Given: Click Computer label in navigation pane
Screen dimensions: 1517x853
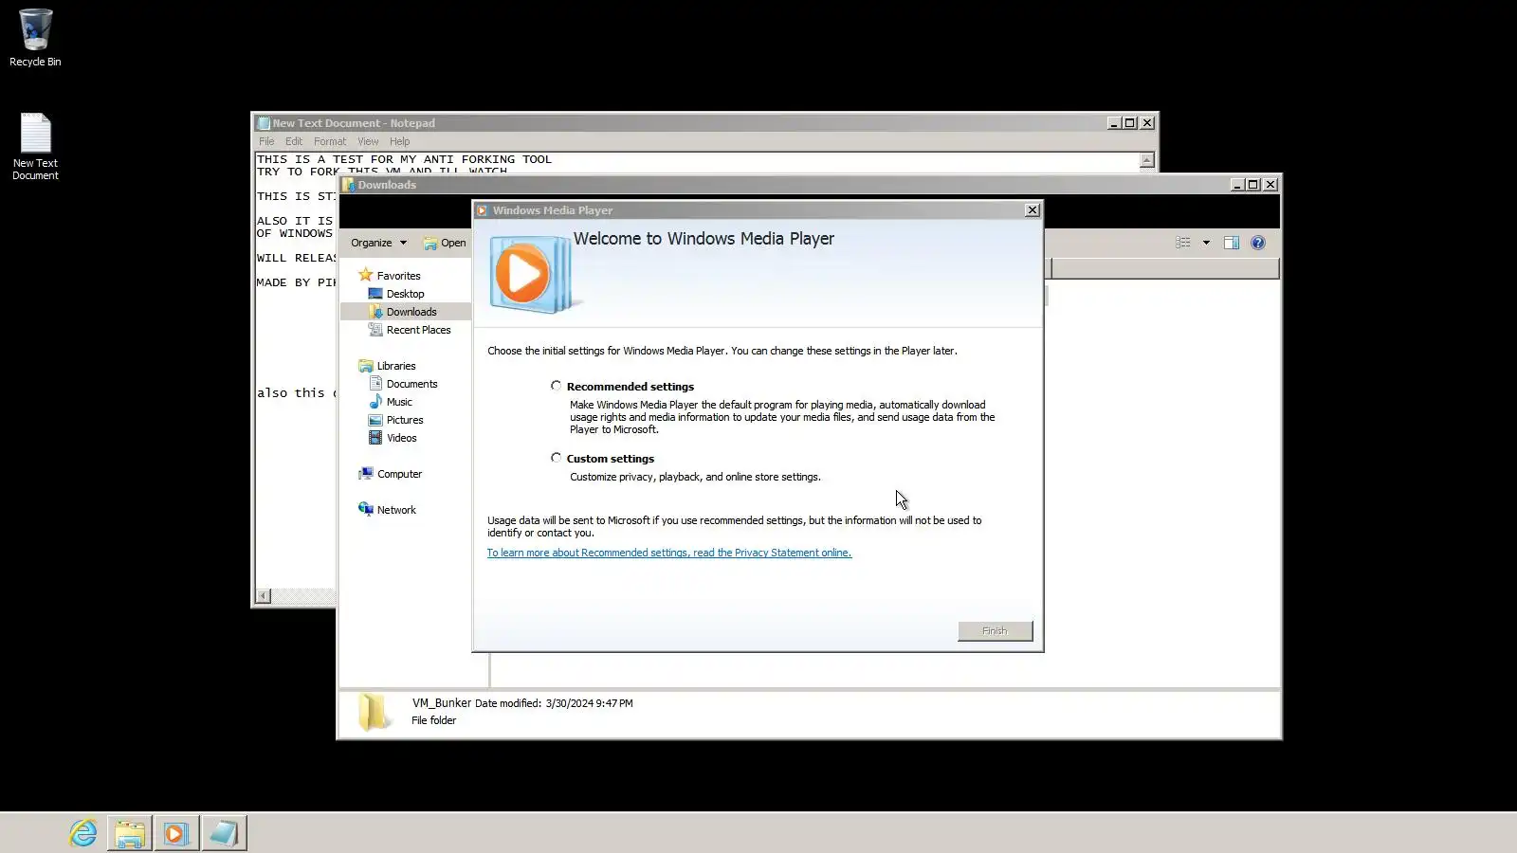Looking at the screenshot, I should pyautogui.click(x=399, y=474).
